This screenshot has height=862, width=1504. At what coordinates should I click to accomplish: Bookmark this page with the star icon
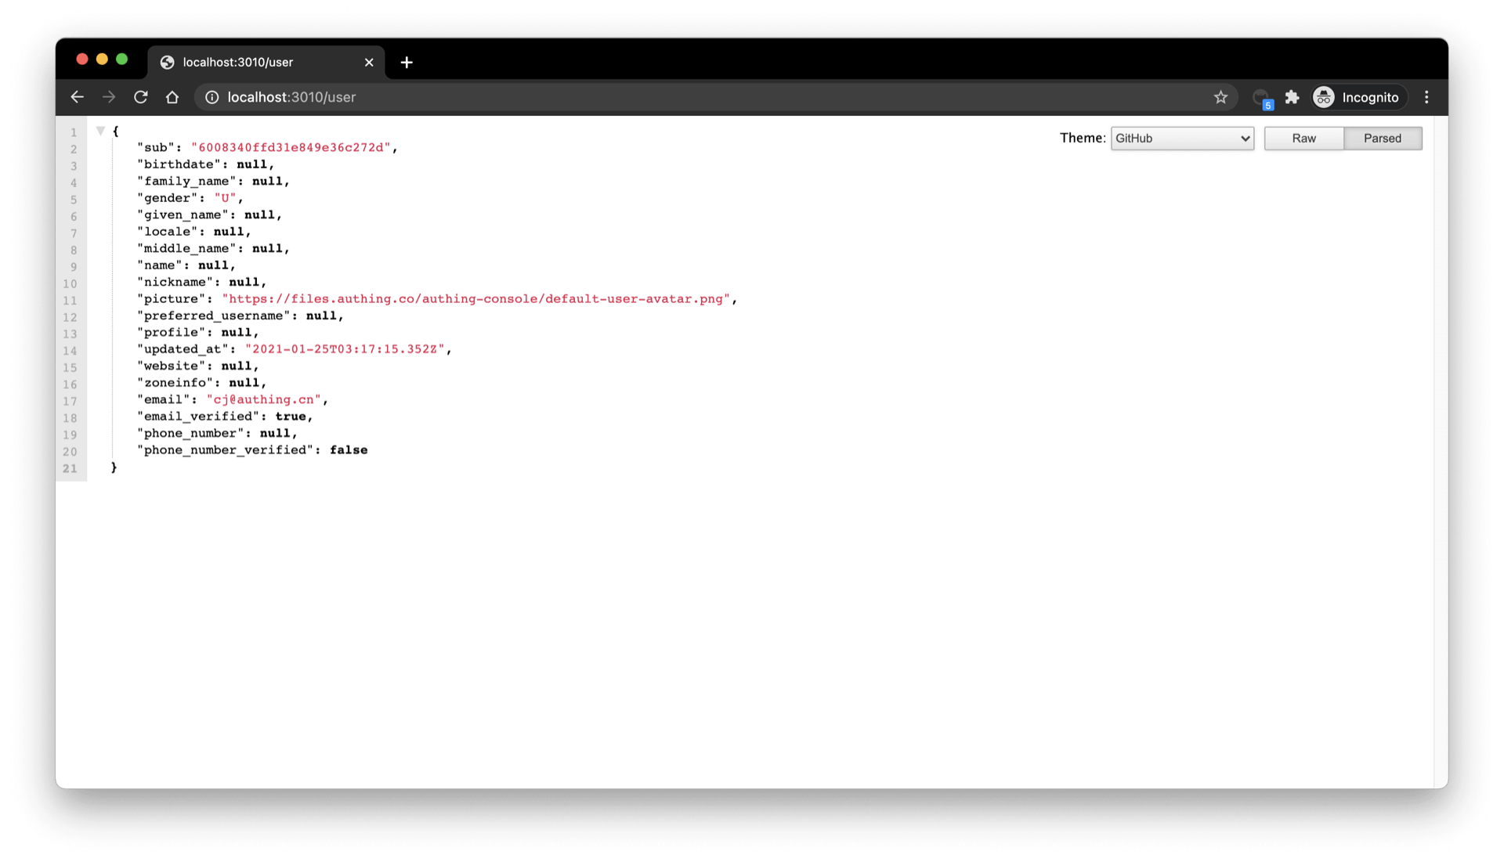click(x=1220, y=97)
